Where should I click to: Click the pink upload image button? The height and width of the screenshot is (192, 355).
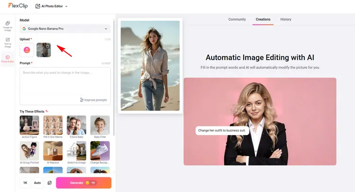click(27, 50)
